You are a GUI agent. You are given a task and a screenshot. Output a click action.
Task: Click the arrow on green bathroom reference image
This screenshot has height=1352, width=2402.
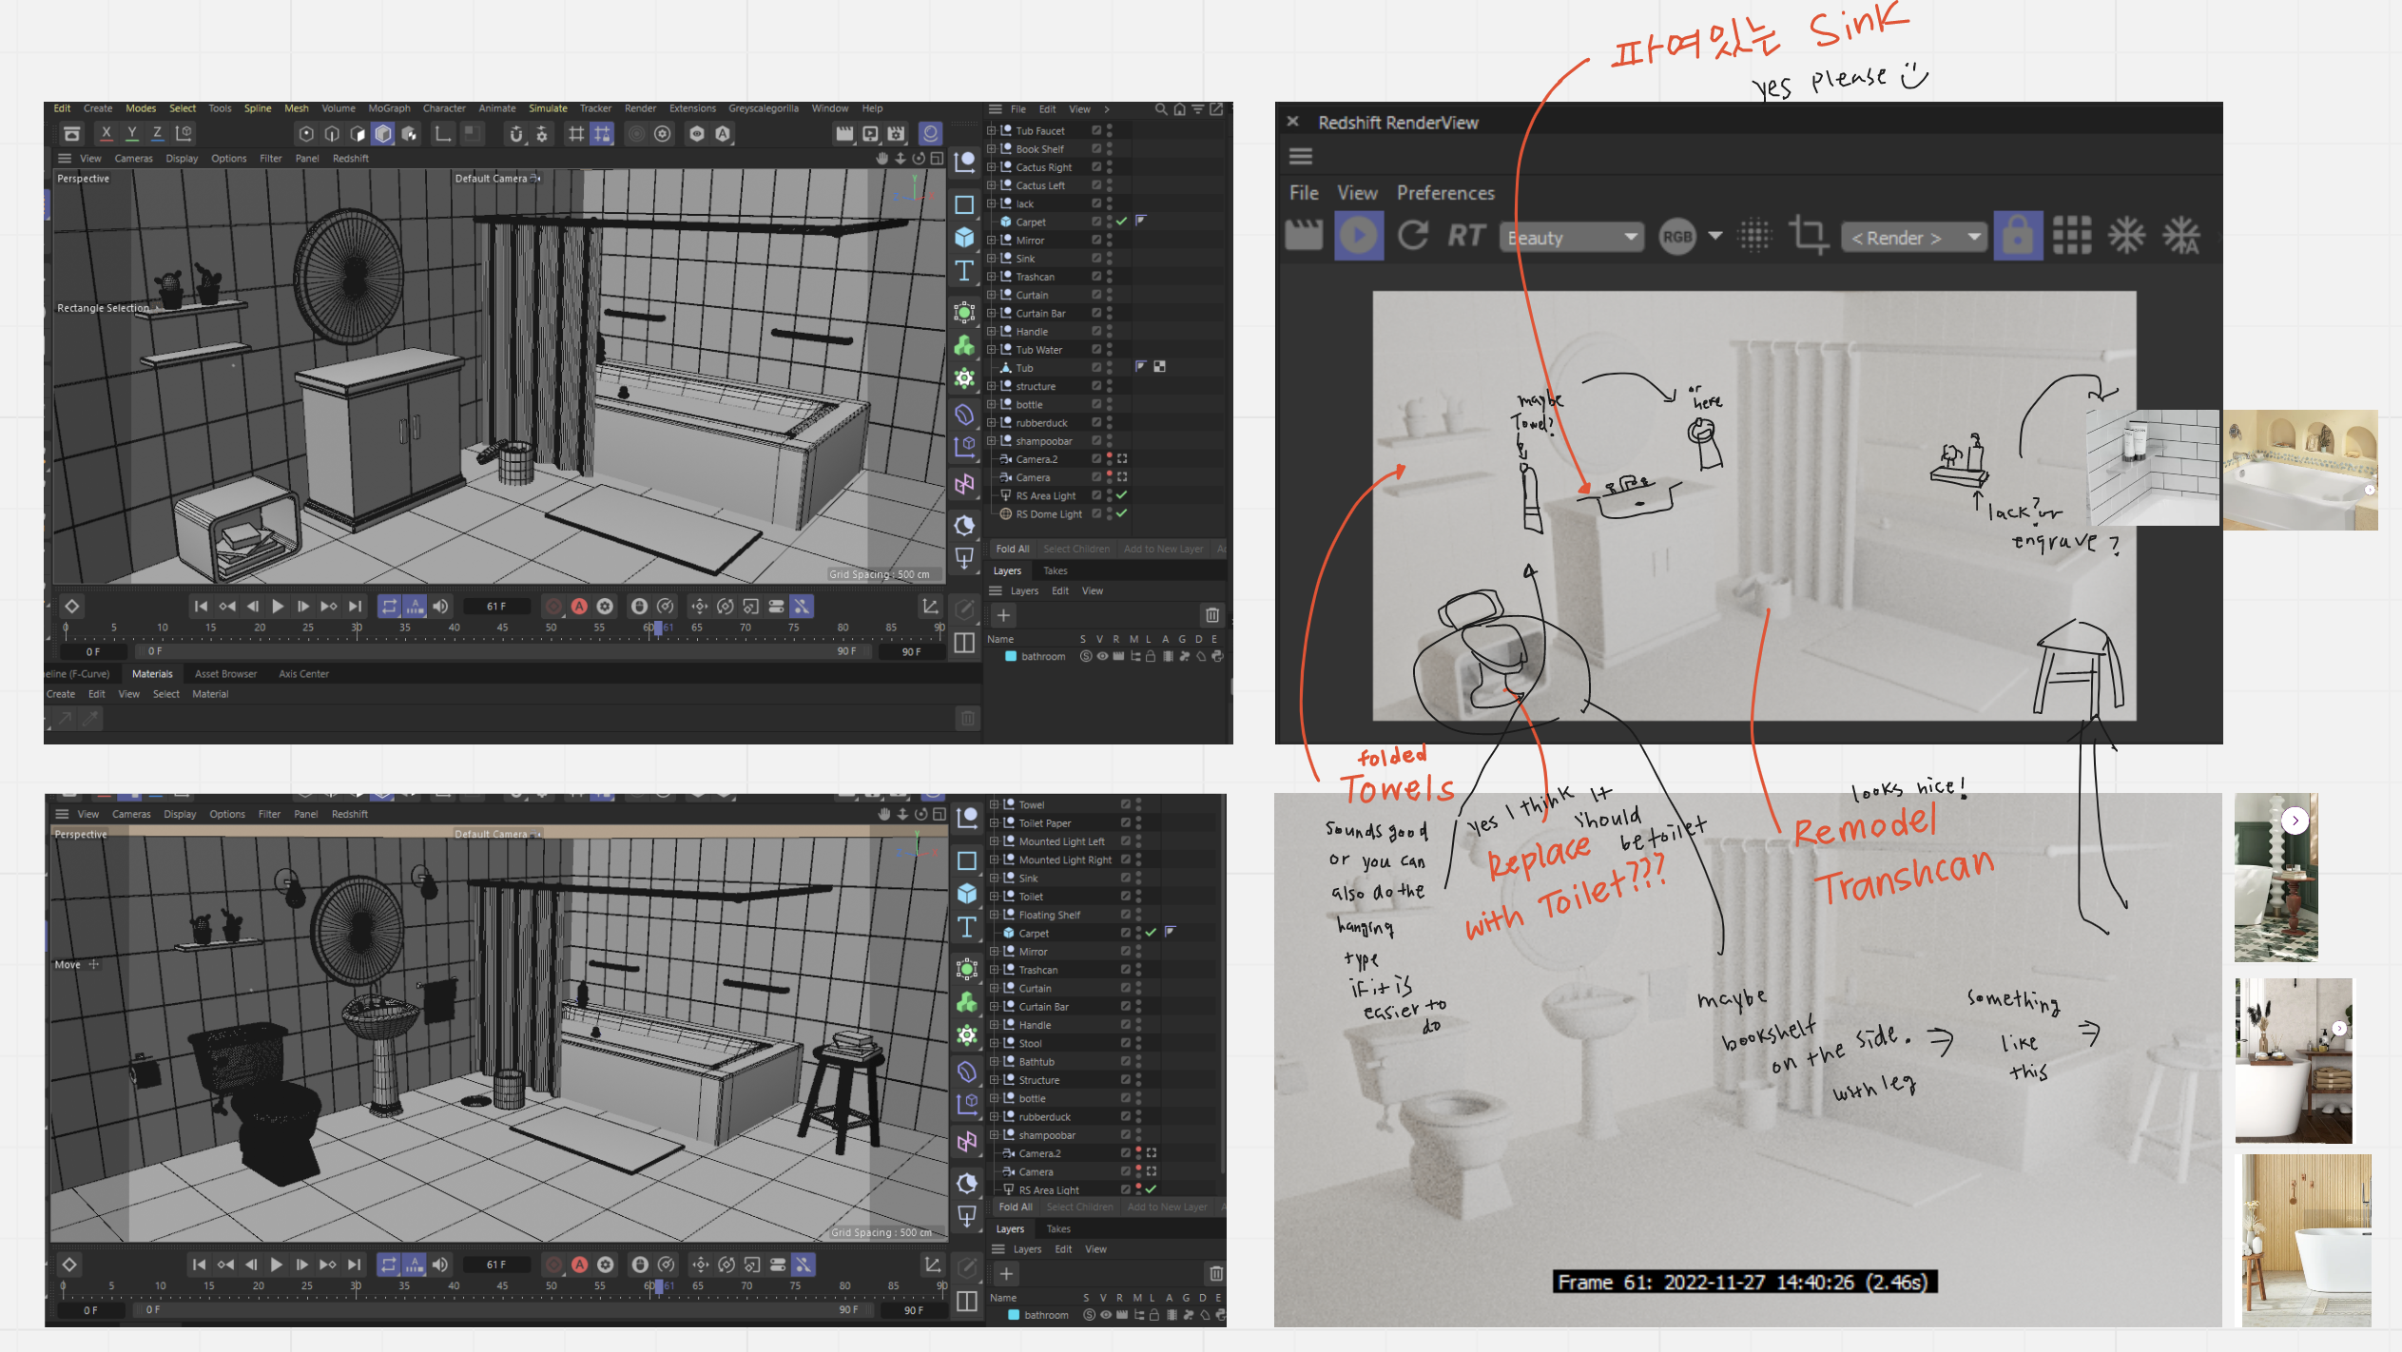(x=2295, y=820)
